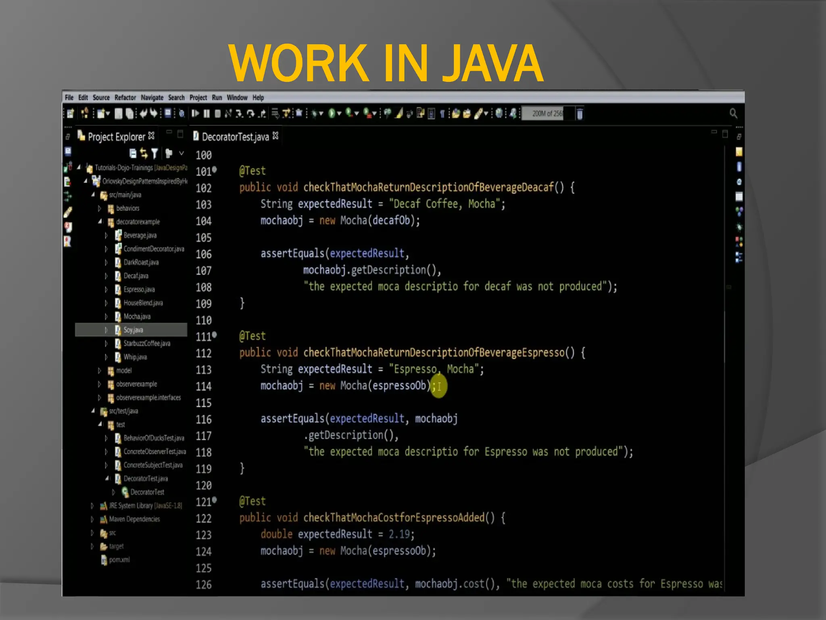Open the Debug configurations dropdown arrow
Image resolution: width=826 pixels, height=620 pixels.
click(x=321, y=114)
